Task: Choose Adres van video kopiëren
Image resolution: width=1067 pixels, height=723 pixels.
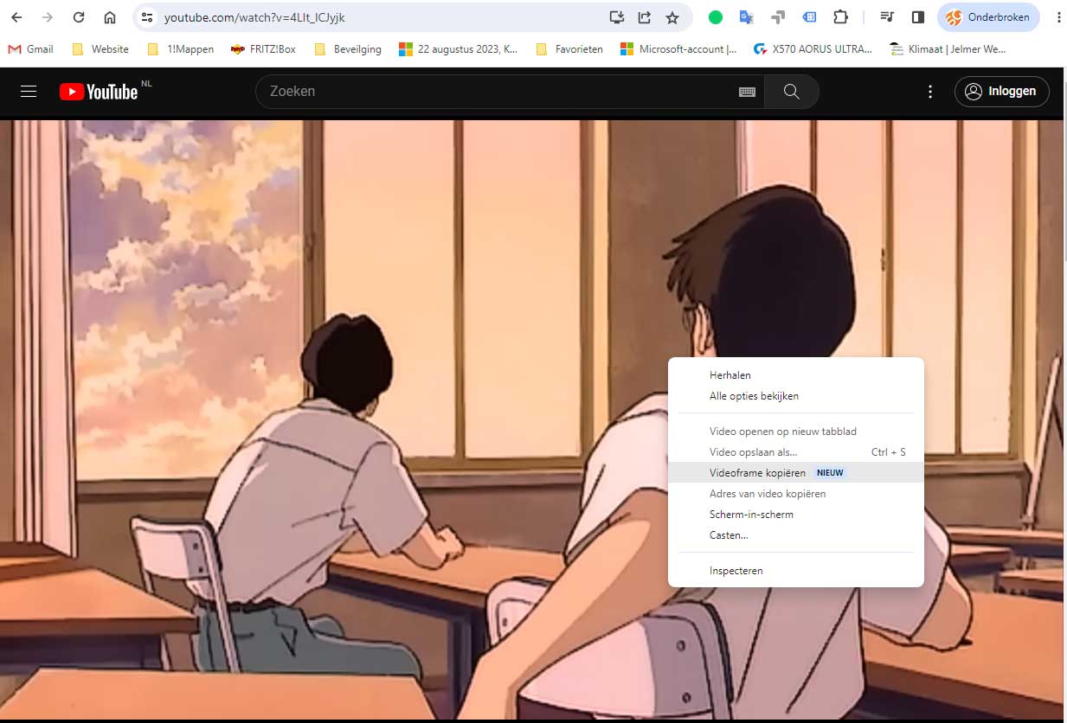Action: [796, 494]
